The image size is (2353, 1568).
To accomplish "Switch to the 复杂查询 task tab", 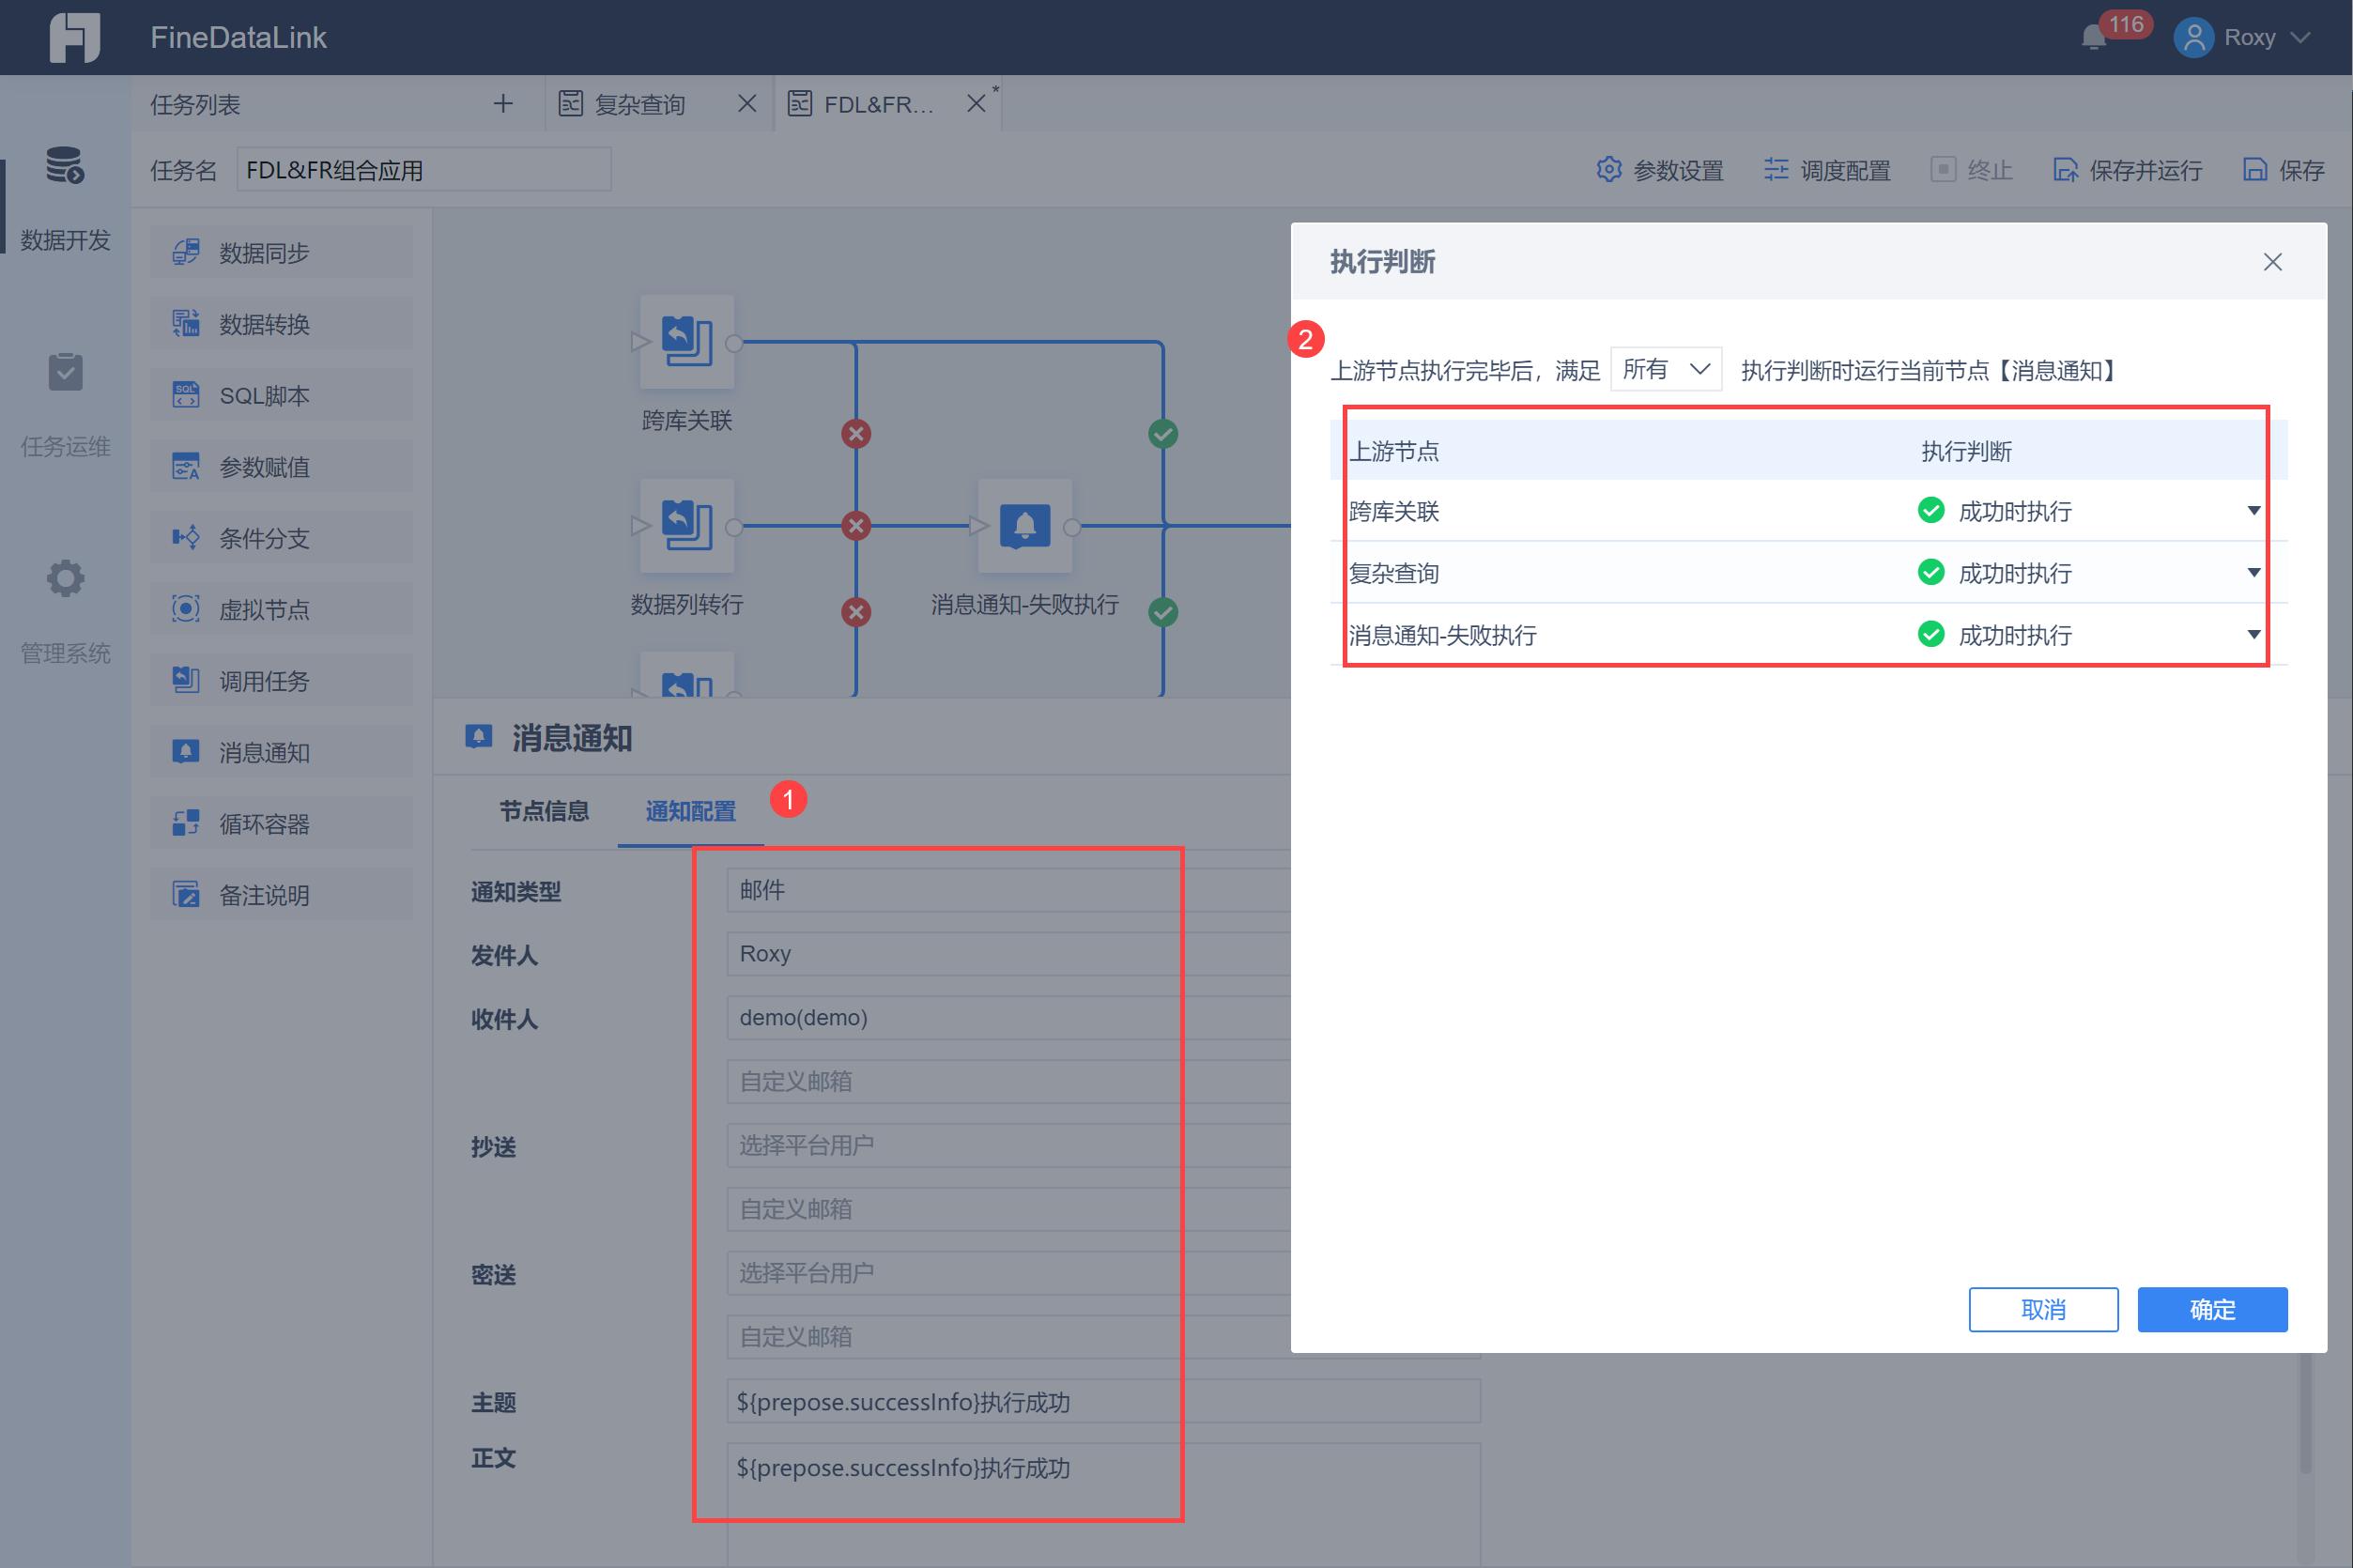I will pos(640,104).
